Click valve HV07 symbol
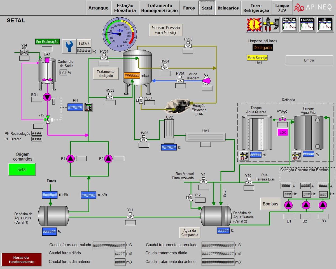The image size is (336, 269). coord(139,100)
